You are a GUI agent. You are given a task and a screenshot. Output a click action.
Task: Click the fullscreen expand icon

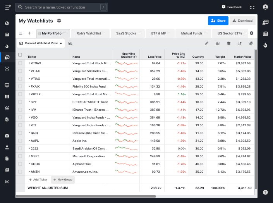pyautogui.click(x=252, y=7)
